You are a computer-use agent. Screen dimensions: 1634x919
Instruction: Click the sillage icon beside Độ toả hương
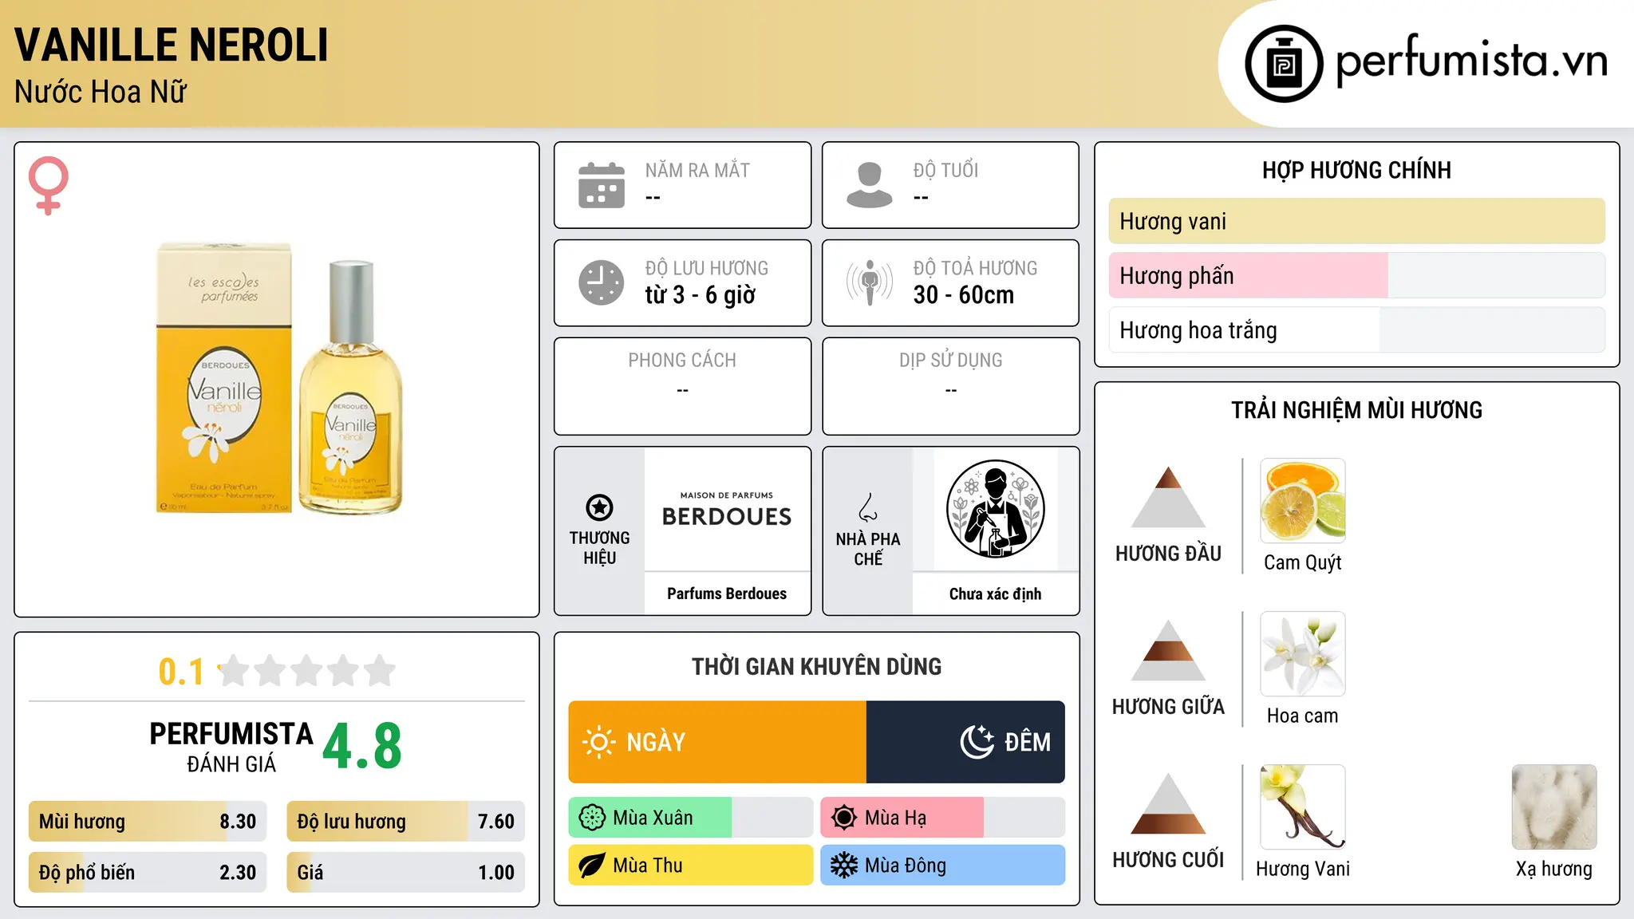pyautogui.click(x=870, y=282)
